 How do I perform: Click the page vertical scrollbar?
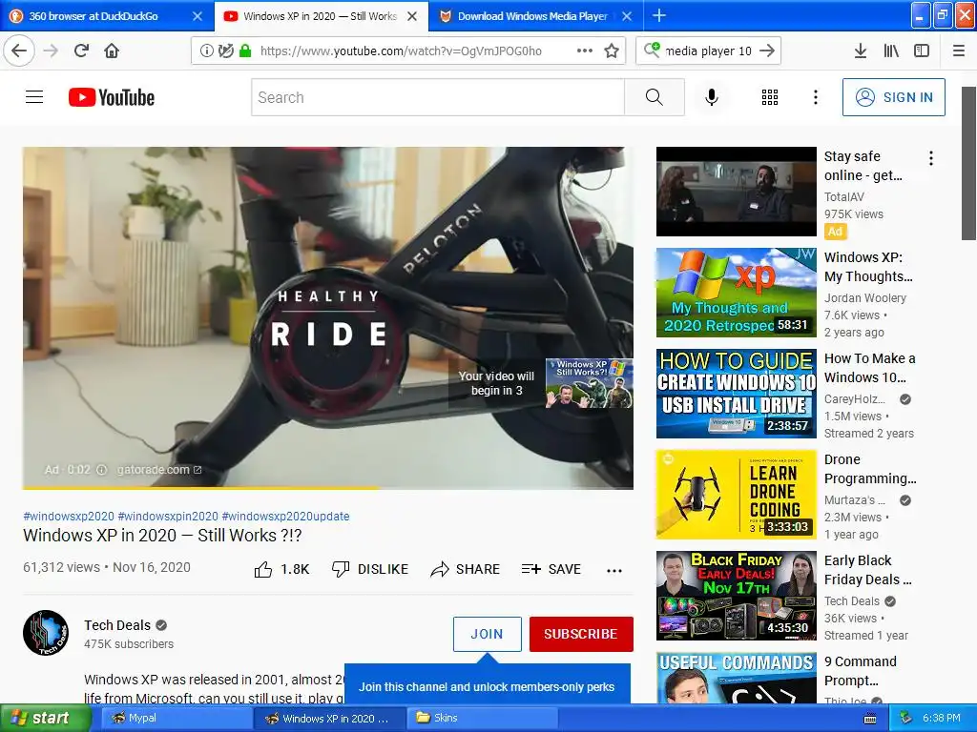coord(968,163)
